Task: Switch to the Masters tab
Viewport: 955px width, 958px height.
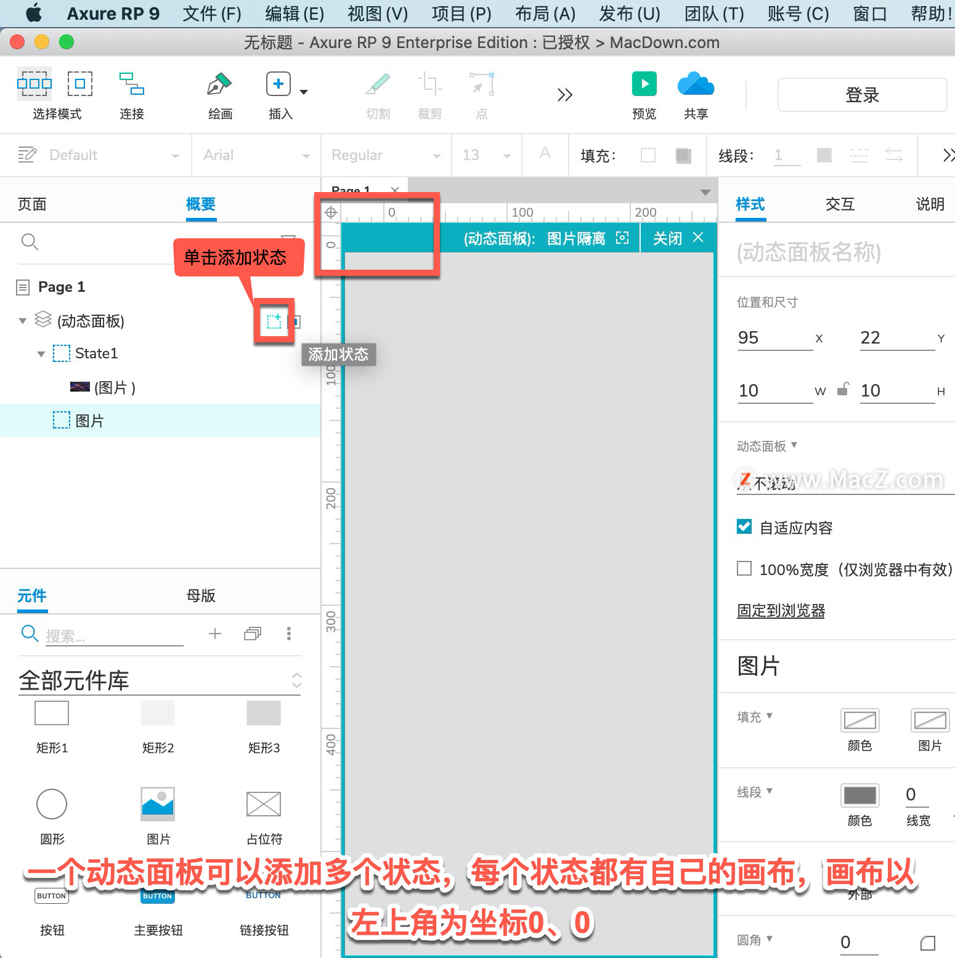Action: (x=201, y=596)
